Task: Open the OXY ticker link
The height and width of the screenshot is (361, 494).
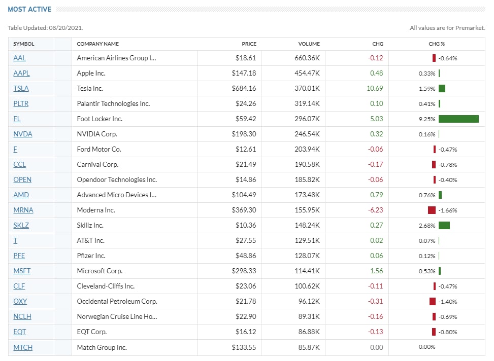Action: 20,301
